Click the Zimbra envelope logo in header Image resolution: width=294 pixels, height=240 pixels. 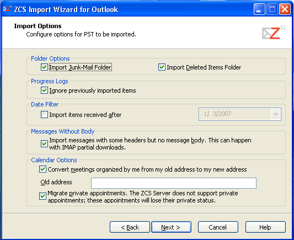(x=273, y=33)
